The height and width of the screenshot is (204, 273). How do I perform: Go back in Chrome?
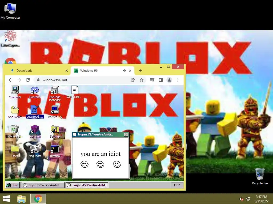click(11, 80)
